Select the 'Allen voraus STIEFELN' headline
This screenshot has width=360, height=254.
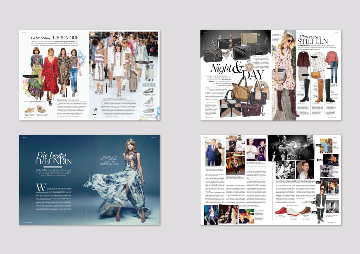[312, 39]
